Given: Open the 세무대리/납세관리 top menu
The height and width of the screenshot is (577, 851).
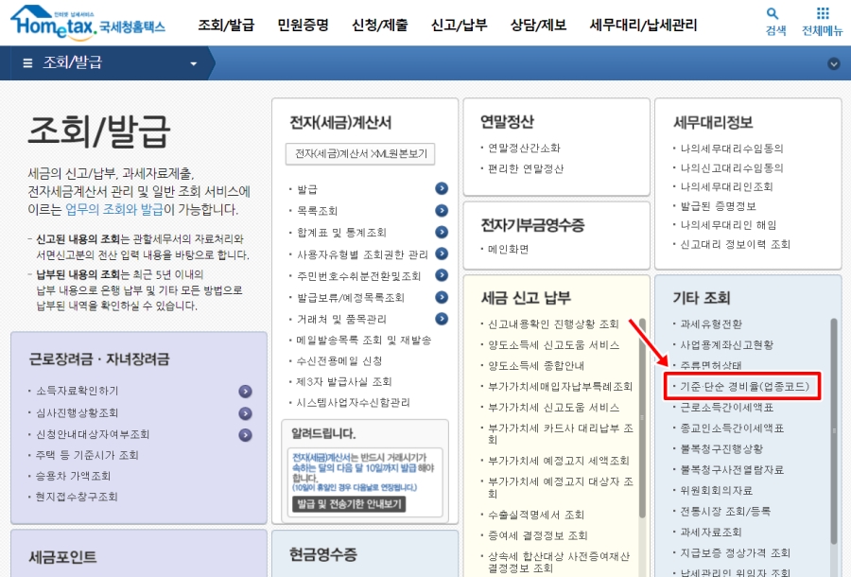Looking at the screenshot, I should (643, 25).
